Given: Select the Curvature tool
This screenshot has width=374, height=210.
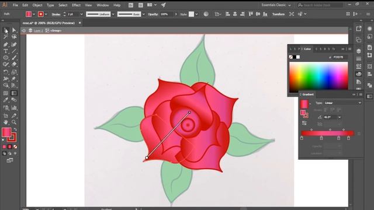Looking at the screenshot, I should tap(14, 44).
